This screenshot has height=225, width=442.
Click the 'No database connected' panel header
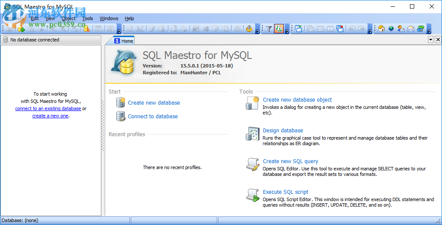51,40
